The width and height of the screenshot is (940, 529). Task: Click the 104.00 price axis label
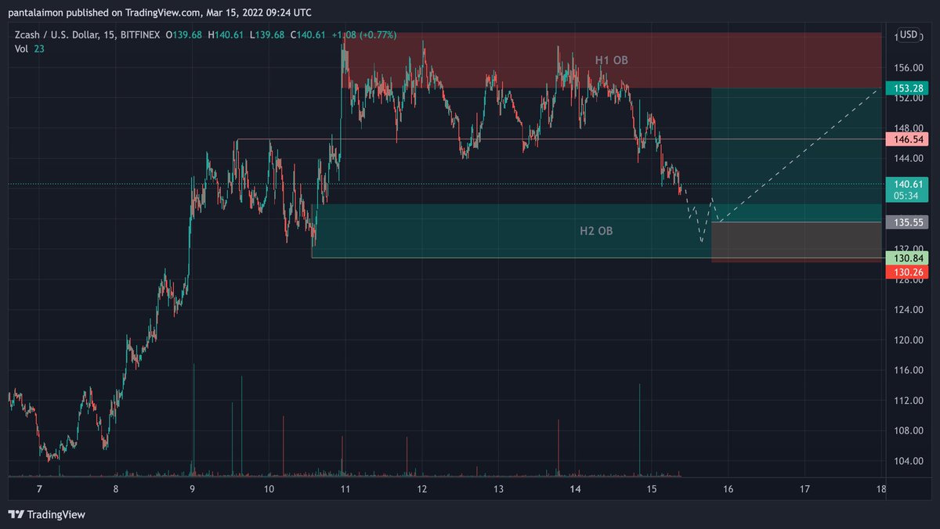pos(907,460)
